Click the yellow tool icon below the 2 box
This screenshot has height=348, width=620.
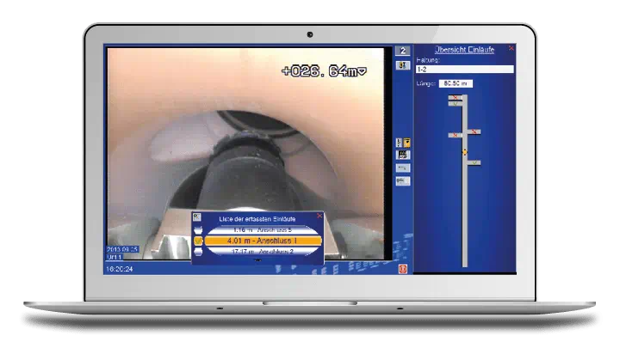[402, 65]
